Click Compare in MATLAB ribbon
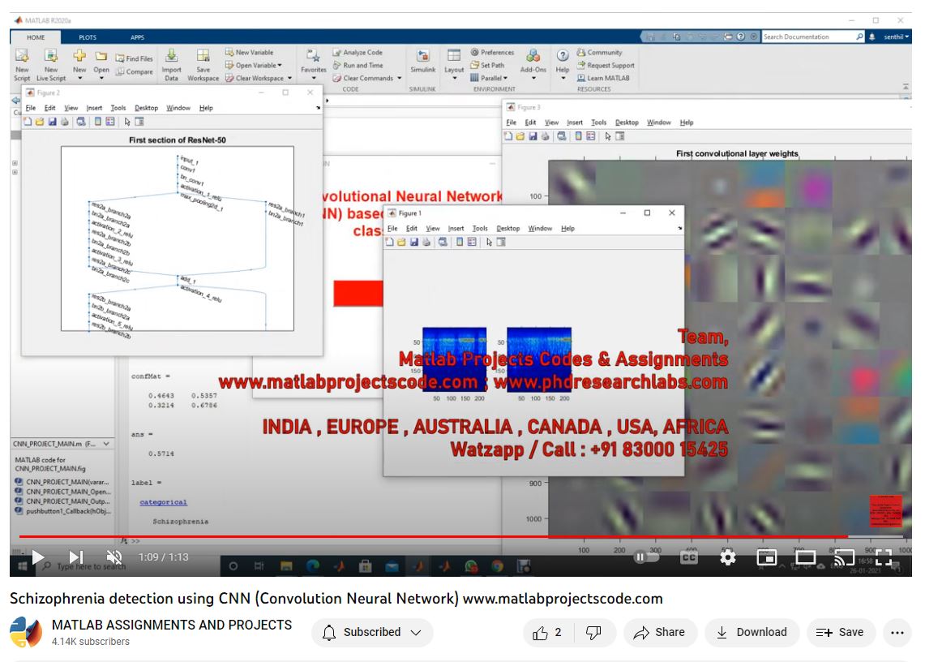Image resolution: width=925 pixels, height=662 pixels. click(x=135, y=71)
